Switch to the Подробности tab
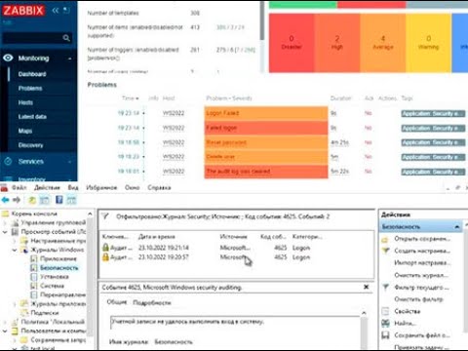The width and height of the screenshot is (468, 351). pos(152,302)
